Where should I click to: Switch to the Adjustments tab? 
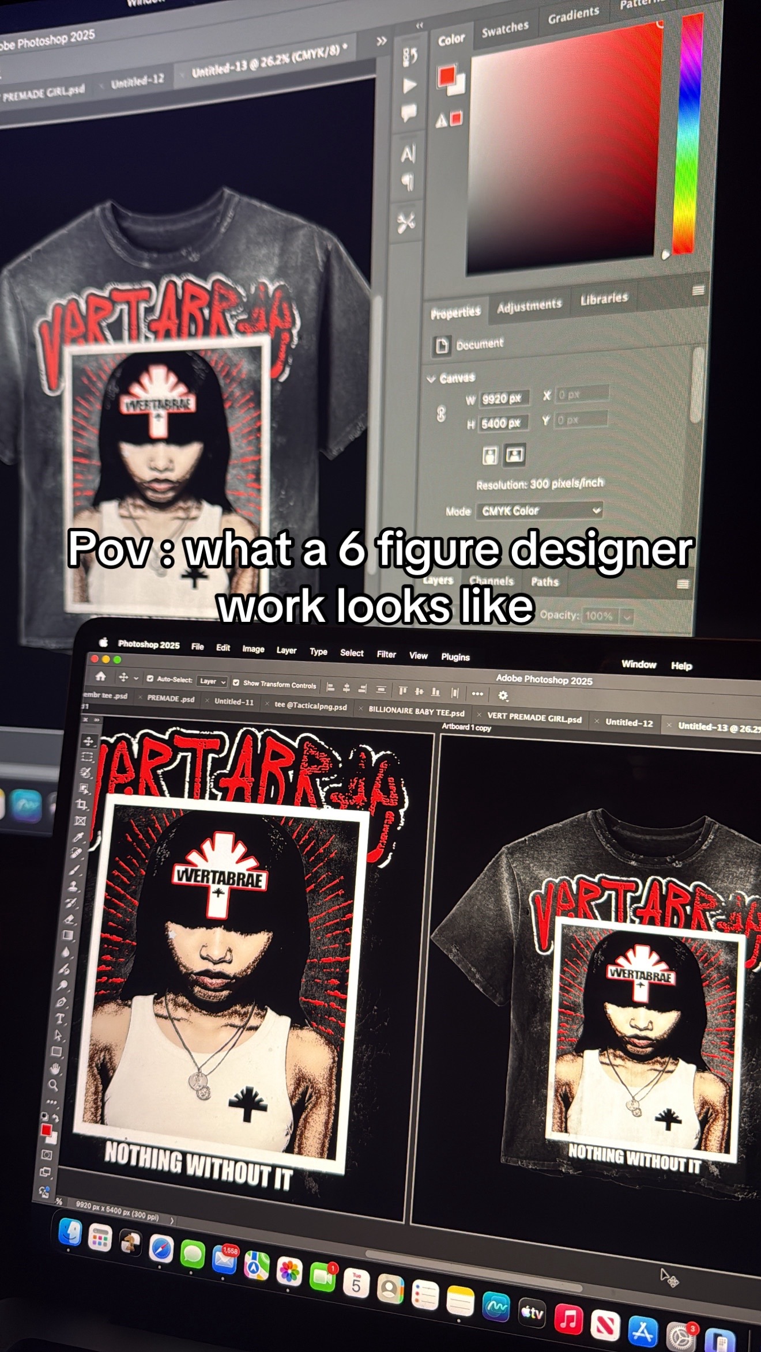(529, 306)
